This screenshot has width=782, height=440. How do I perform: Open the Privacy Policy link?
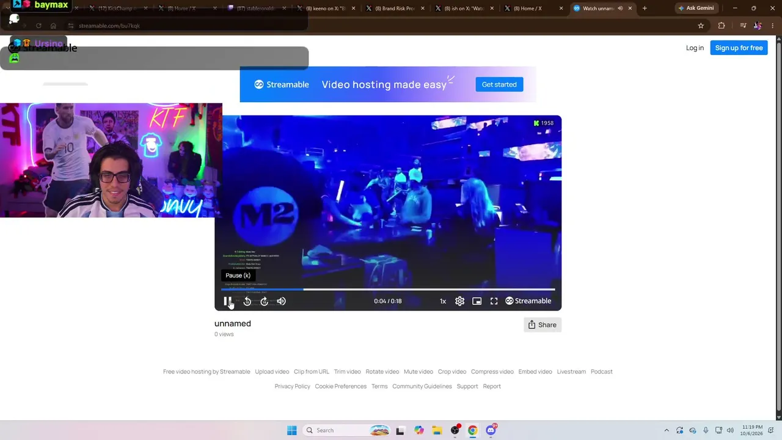tap(292, 386)
